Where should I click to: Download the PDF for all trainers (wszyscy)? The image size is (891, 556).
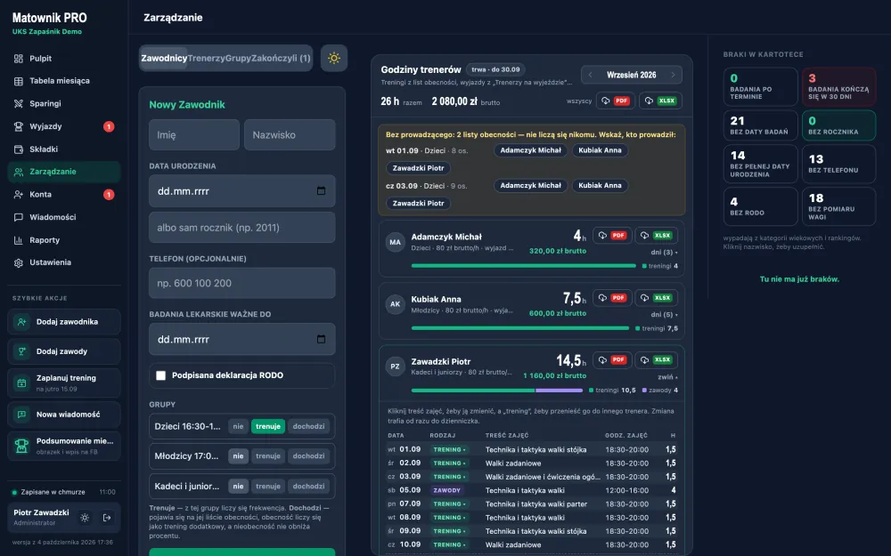616,101
